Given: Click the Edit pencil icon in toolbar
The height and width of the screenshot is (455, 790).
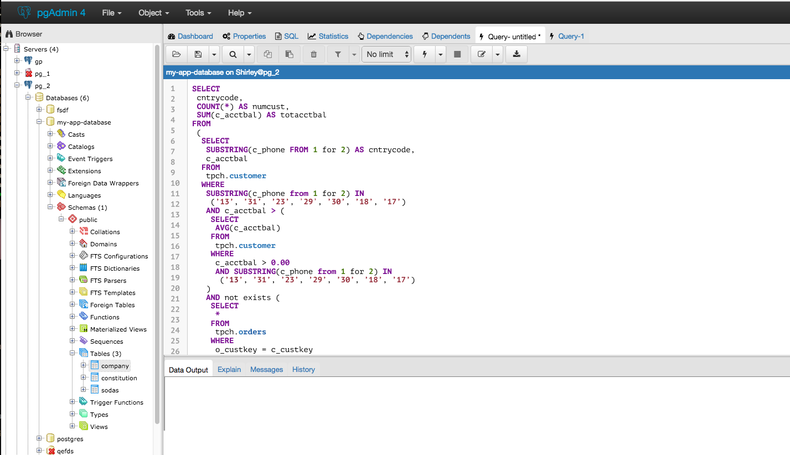Looking at the screenshot, I should pyautogui.click(x=482, y=54).
